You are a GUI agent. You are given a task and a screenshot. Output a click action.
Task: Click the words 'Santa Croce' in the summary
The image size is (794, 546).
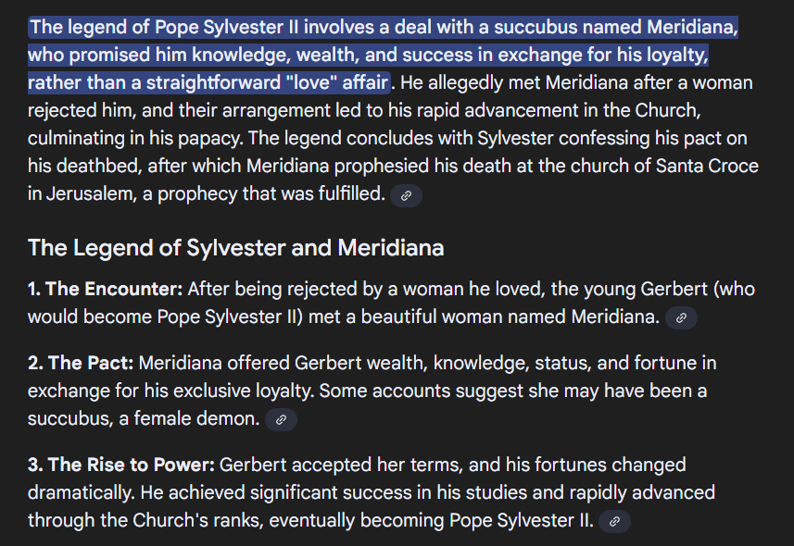click(x=707, y=166)
